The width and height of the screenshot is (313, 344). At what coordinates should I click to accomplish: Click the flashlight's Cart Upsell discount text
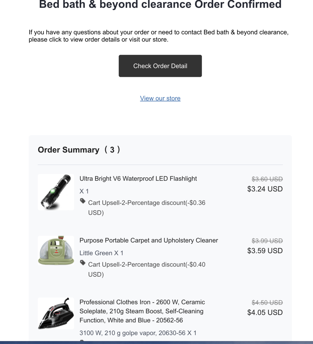[146, 203]
